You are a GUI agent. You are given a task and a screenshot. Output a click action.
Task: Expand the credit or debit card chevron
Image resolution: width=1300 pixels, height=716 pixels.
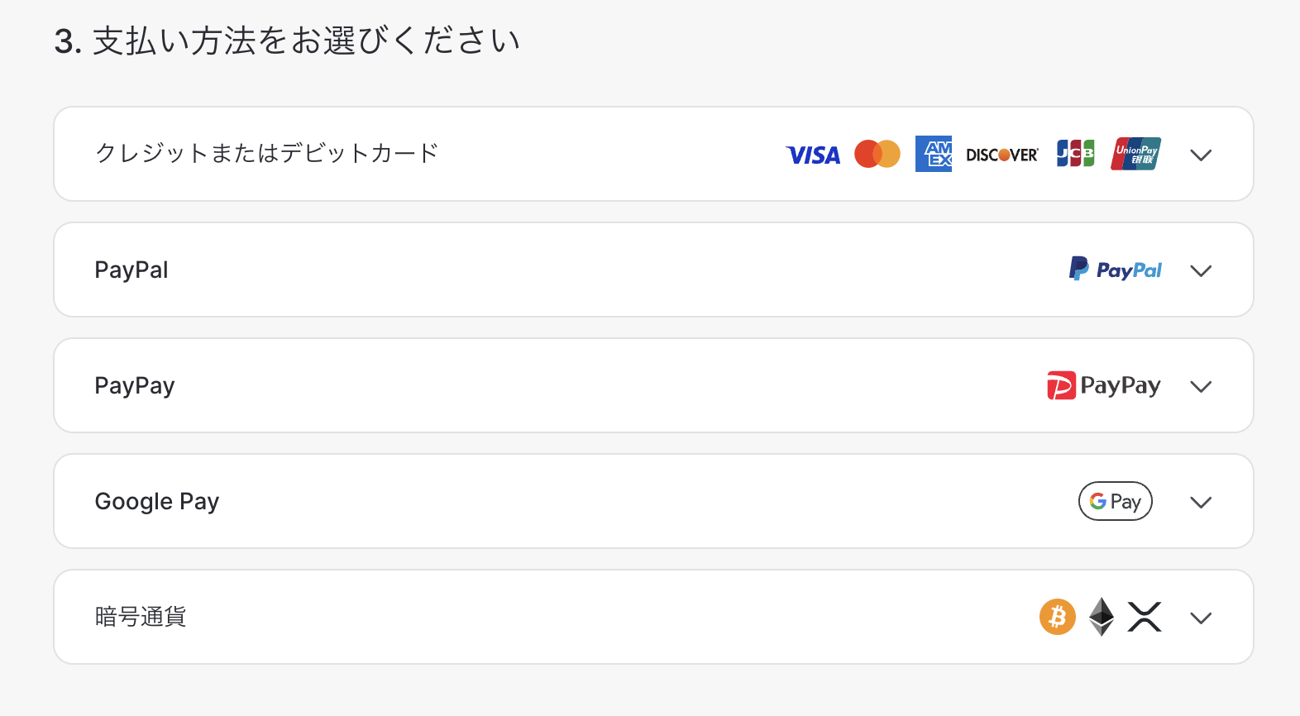coord(1201,155)
